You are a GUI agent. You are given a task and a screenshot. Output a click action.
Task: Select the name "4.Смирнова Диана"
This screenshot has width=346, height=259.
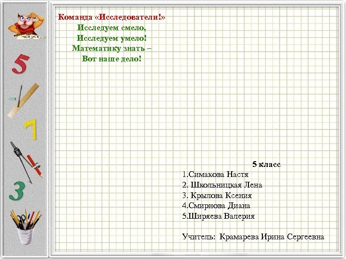(x=216, y=206)
